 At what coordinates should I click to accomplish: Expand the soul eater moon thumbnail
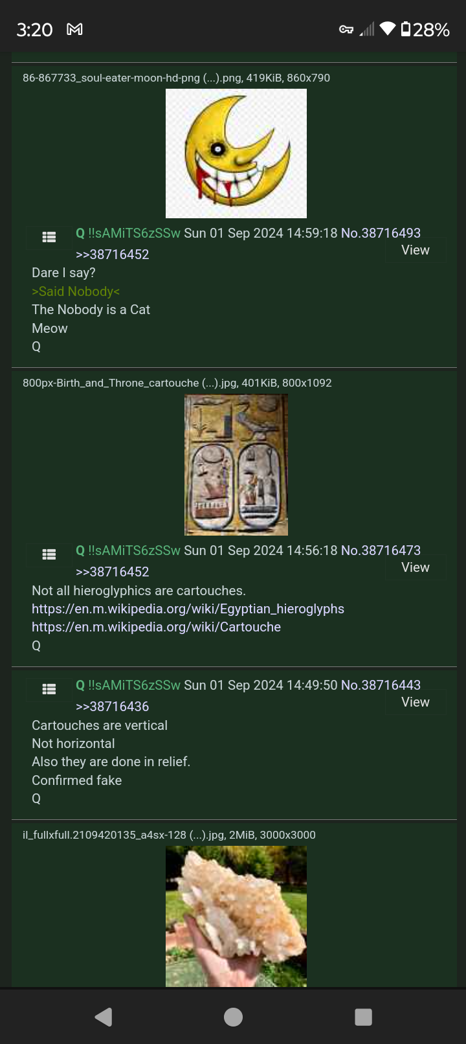click(x=236, y=153)
